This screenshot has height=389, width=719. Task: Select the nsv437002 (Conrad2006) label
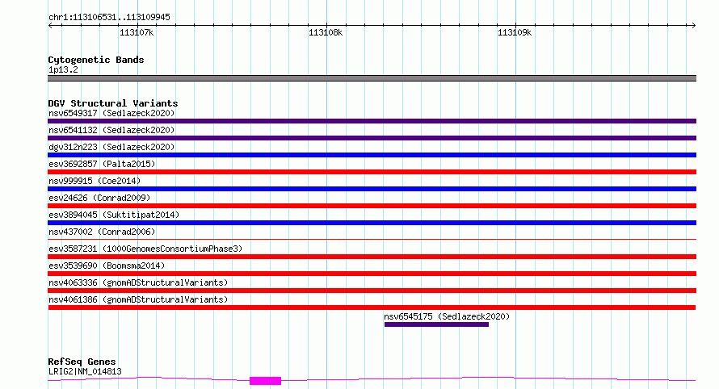pyautogui.click(x=102, y=232)
